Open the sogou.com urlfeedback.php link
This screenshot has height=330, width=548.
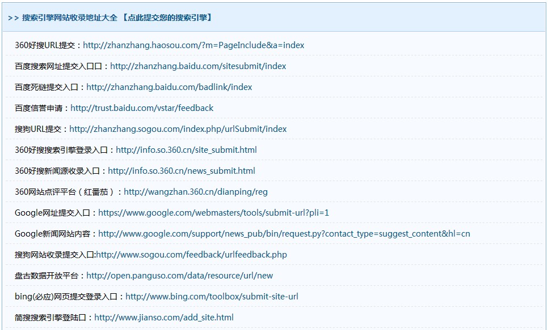point(191,255)
